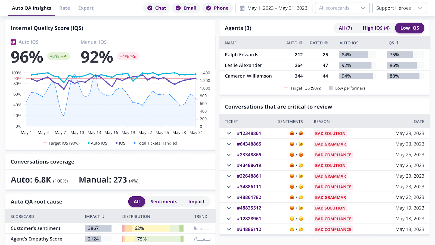This screenshot has width=435, height=245.
Task: Toggle the Chat channel filter
Action: [157, 8]
